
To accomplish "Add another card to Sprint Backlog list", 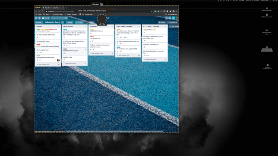I will tap(70, 64).
